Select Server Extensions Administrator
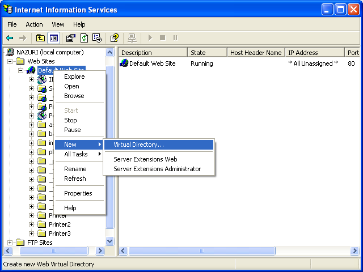This screenshot has width=363, height=272. [x=159, y=169]
